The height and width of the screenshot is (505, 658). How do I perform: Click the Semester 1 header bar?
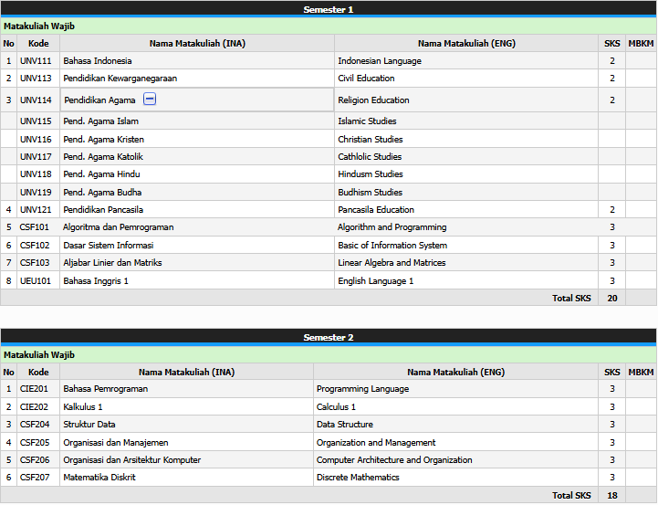(329, 9)
